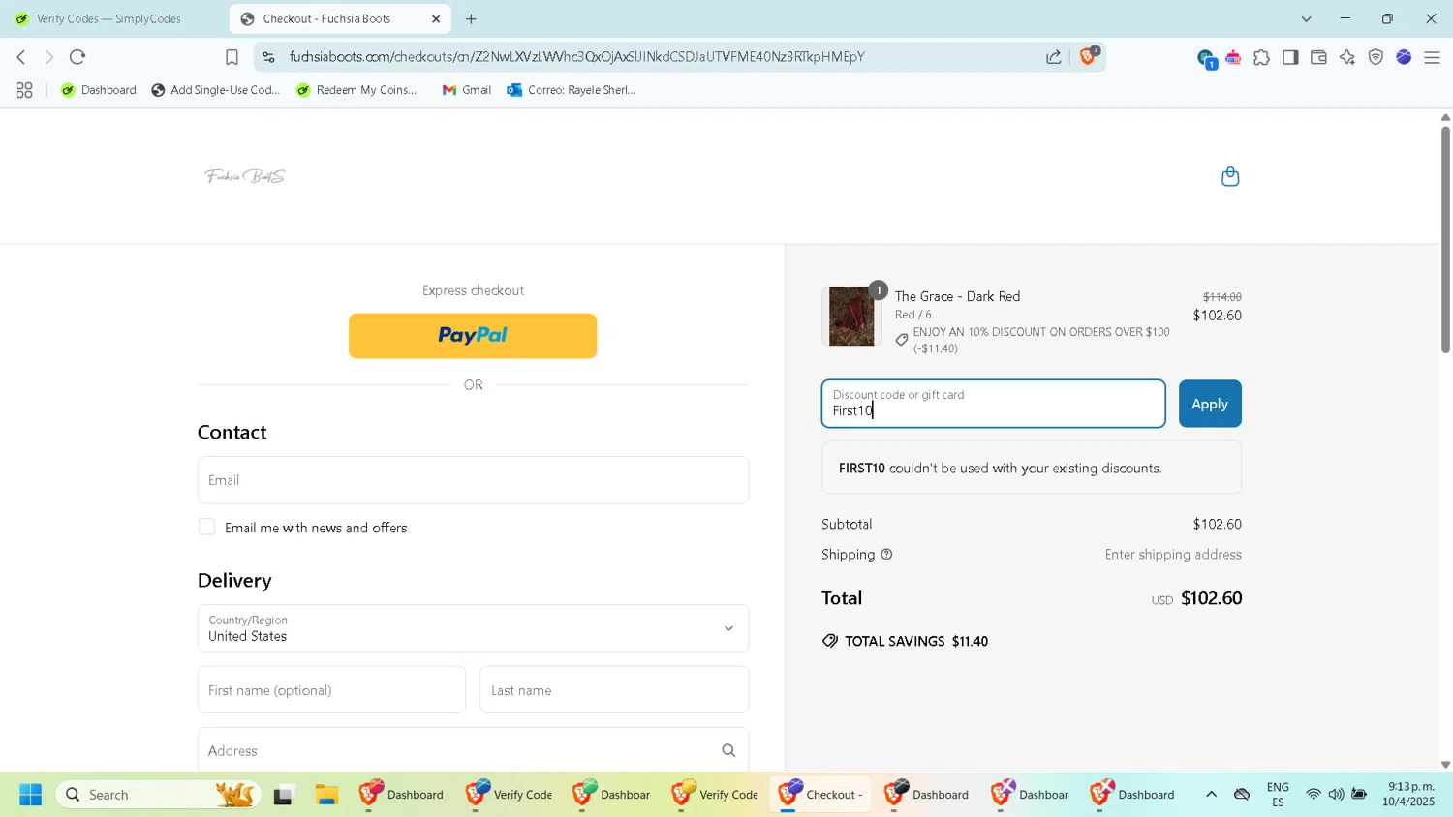Screen dimensions: 1453x817
Task: Open the Leo AI sparkle icon
Action: coord(1347,58)
